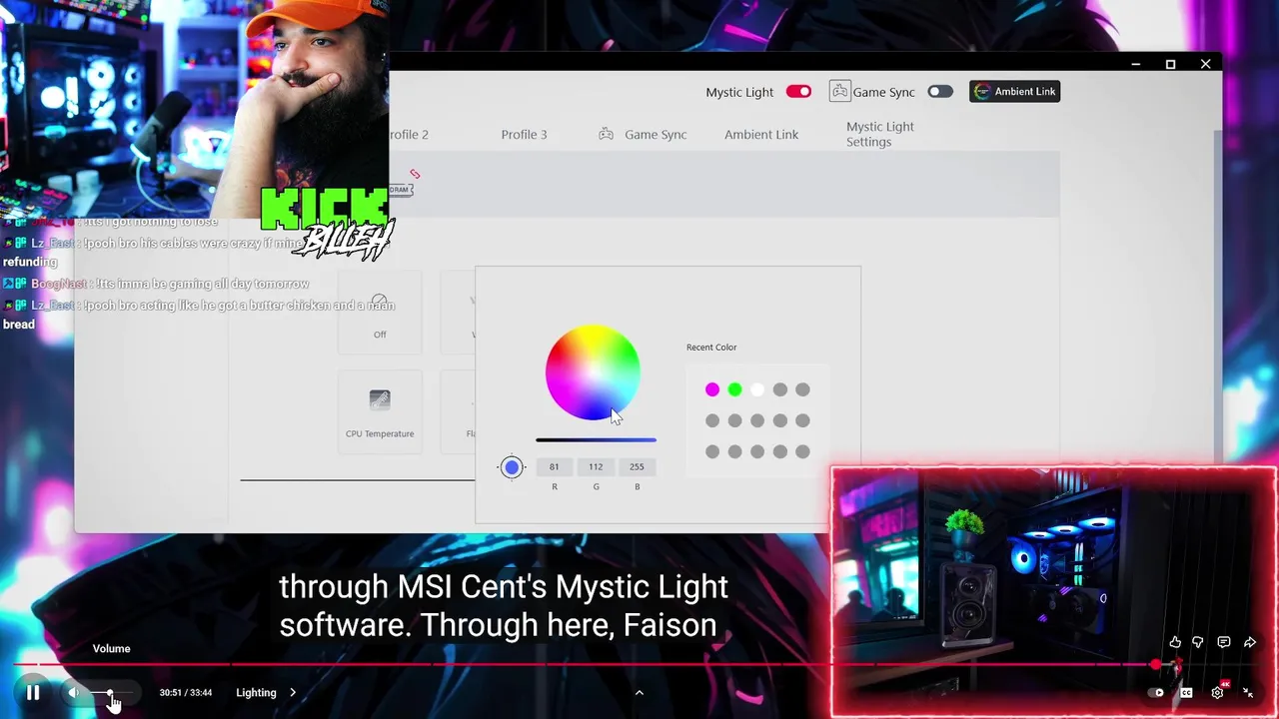Click BoogNast username in chat
This screenshot has width=1279, height=719.
pyautogui.click(x=59, y=284)
